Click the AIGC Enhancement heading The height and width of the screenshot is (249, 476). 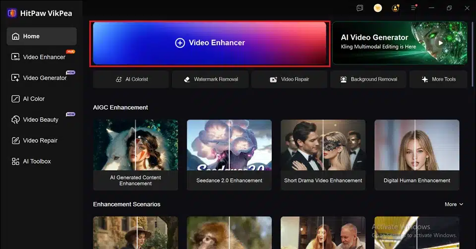click(x=120, y=108)
